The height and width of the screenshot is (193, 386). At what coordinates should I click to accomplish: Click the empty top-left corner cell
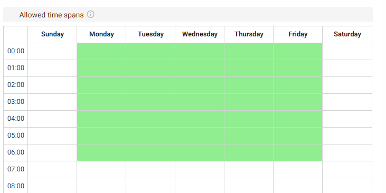(16, 34)
